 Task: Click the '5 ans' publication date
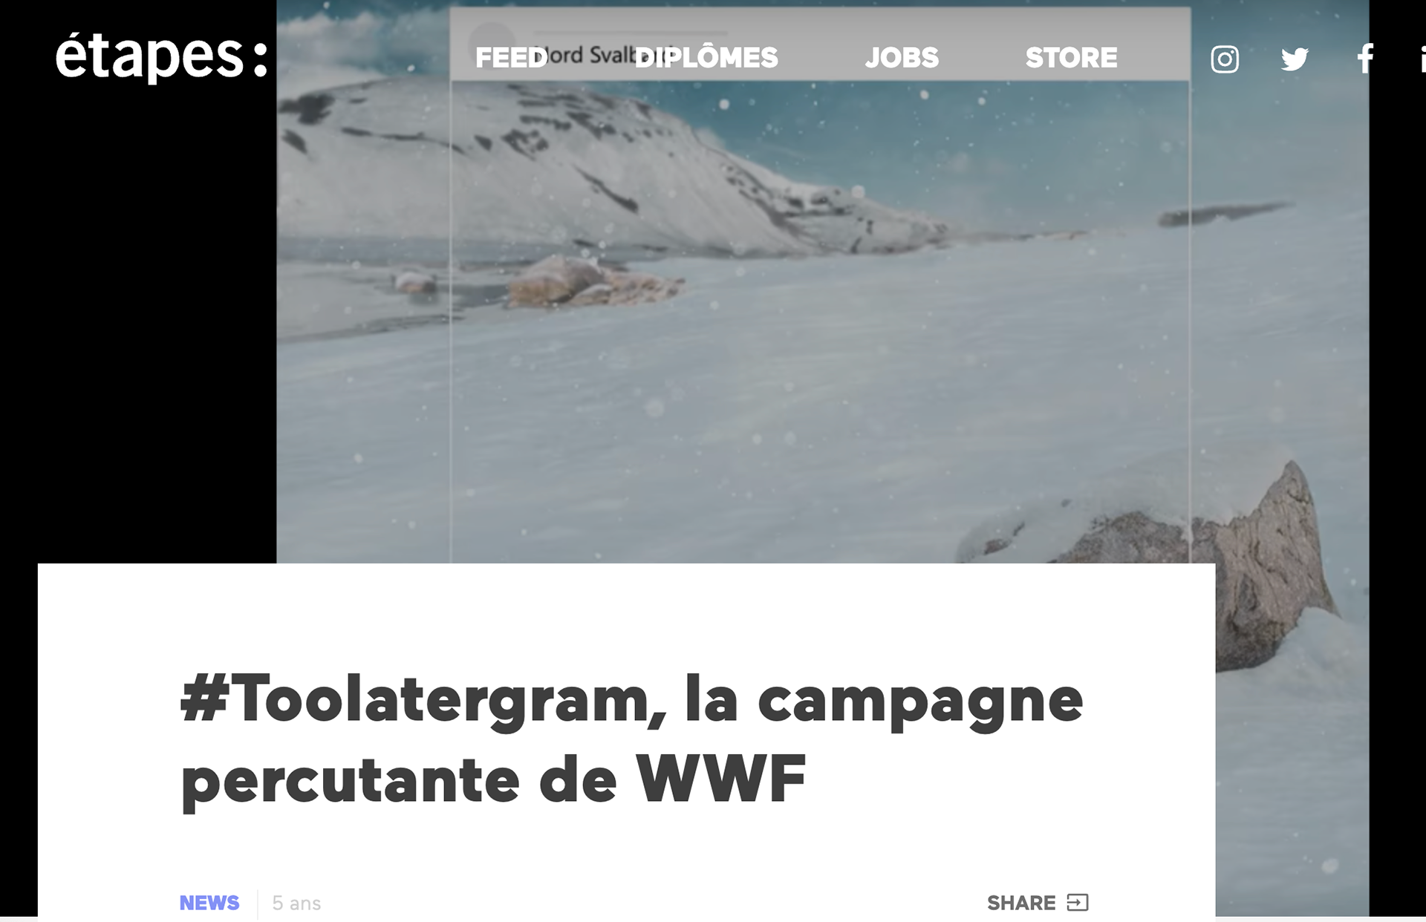point(296,903)
